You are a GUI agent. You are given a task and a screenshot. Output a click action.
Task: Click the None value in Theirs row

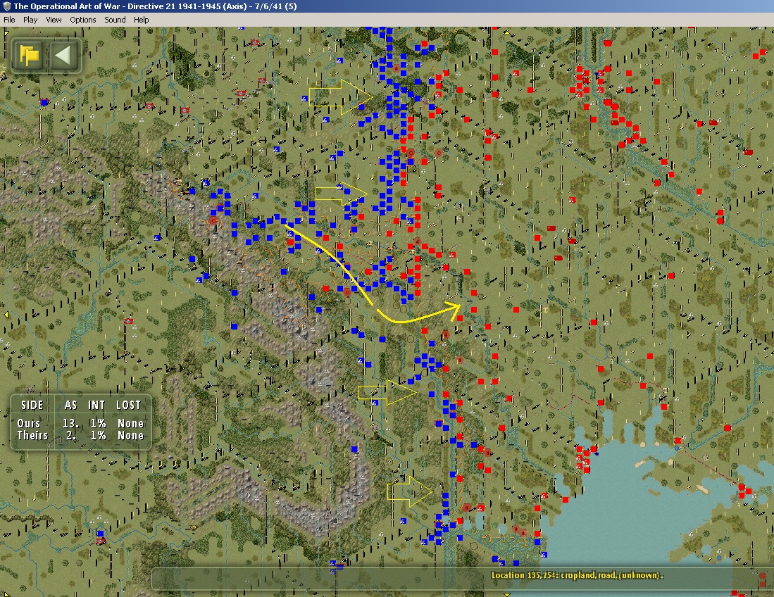click(x=130, y=435)
